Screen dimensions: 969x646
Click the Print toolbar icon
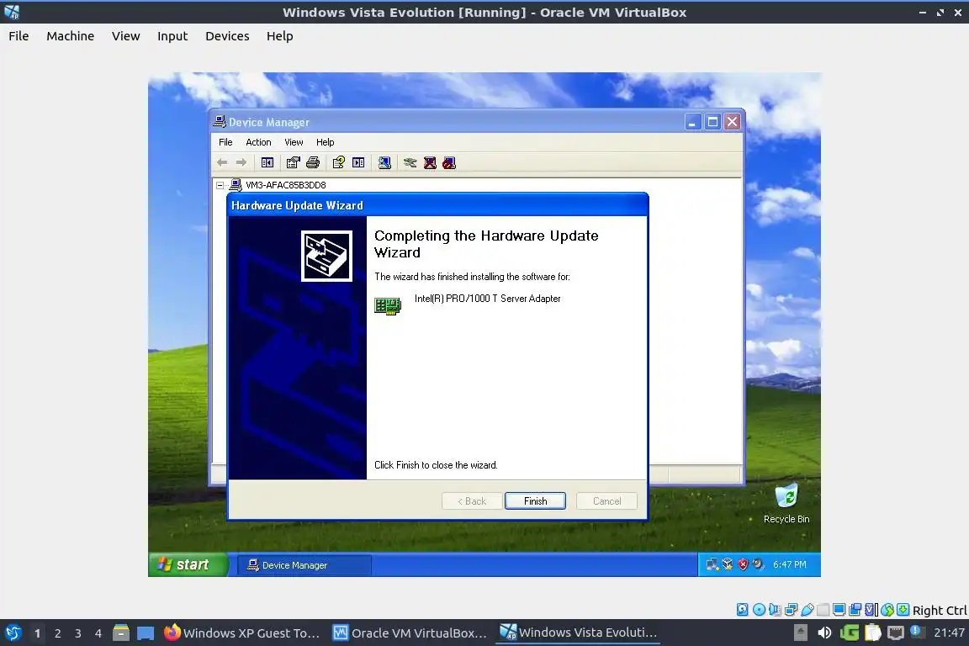coord(313,162)
